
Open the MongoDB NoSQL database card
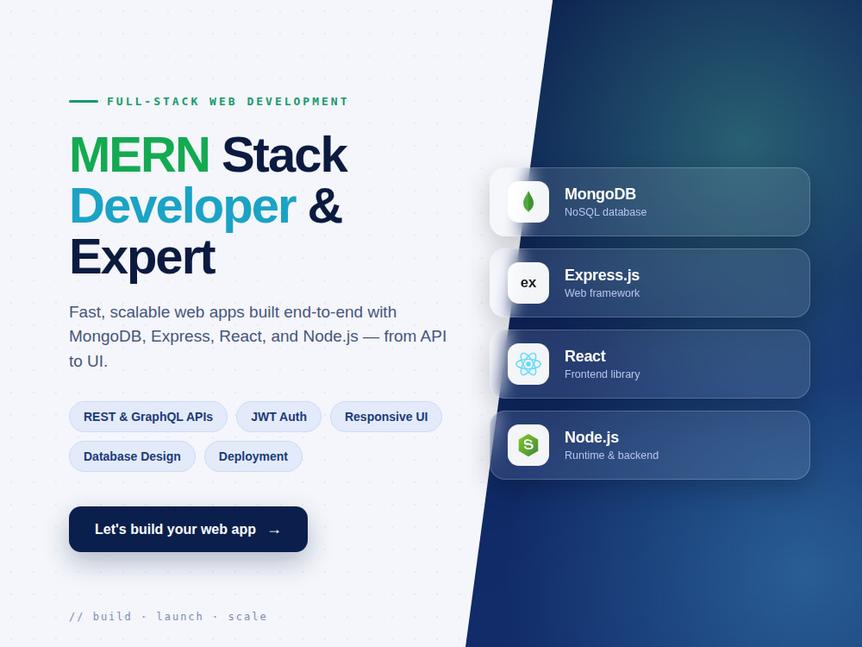[x=649, y=202]
